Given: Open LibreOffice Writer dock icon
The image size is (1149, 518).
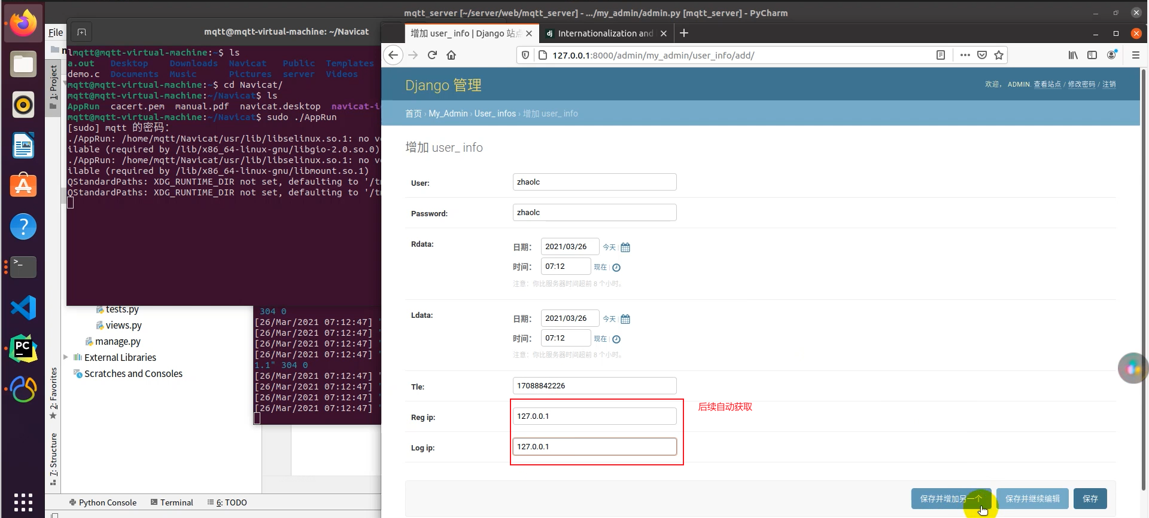Looking at the screenshot, I should [x=23, y=145].
